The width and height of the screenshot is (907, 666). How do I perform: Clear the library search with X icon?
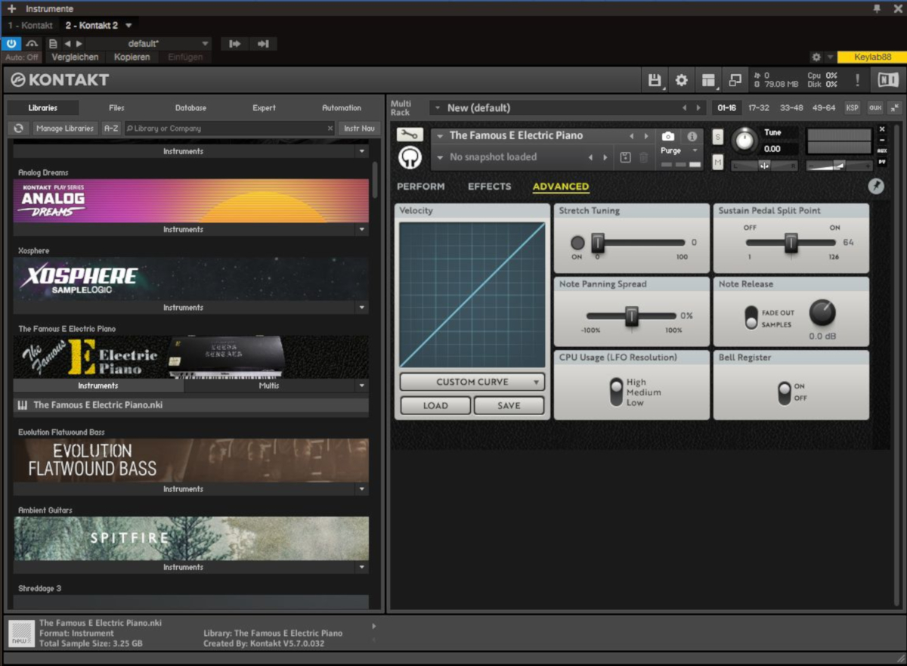point(330,129)
